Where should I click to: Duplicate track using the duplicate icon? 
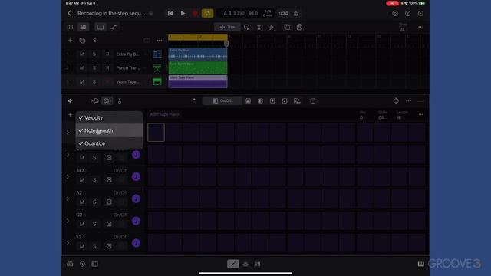coord(82,41)
